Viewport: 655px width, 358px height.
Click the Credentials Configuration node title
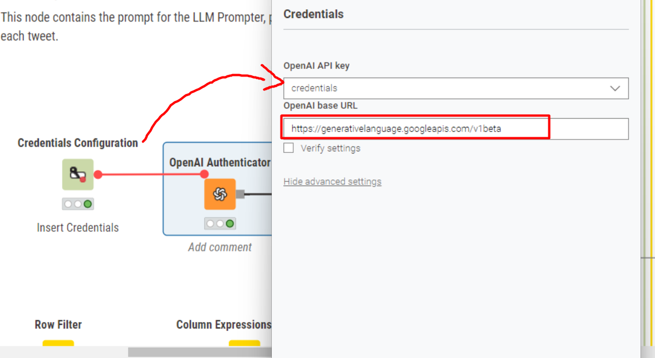[78, 143]
